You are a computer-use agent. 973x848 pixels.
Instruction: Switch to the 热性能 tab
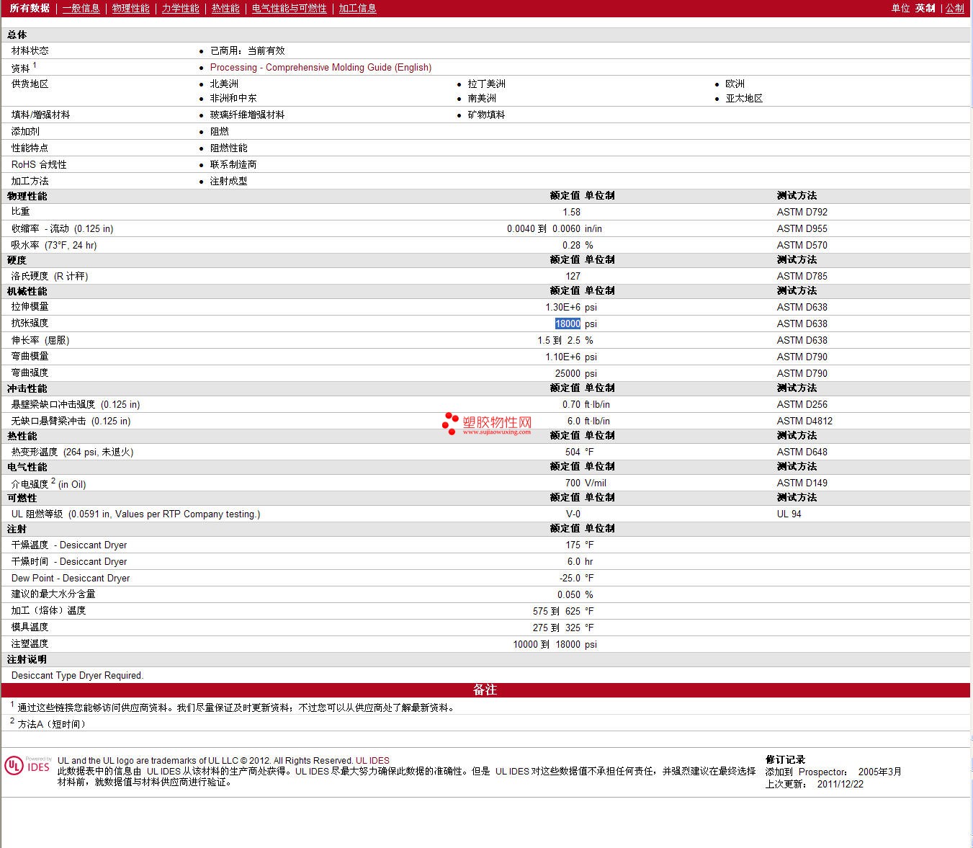pos(225,9)
